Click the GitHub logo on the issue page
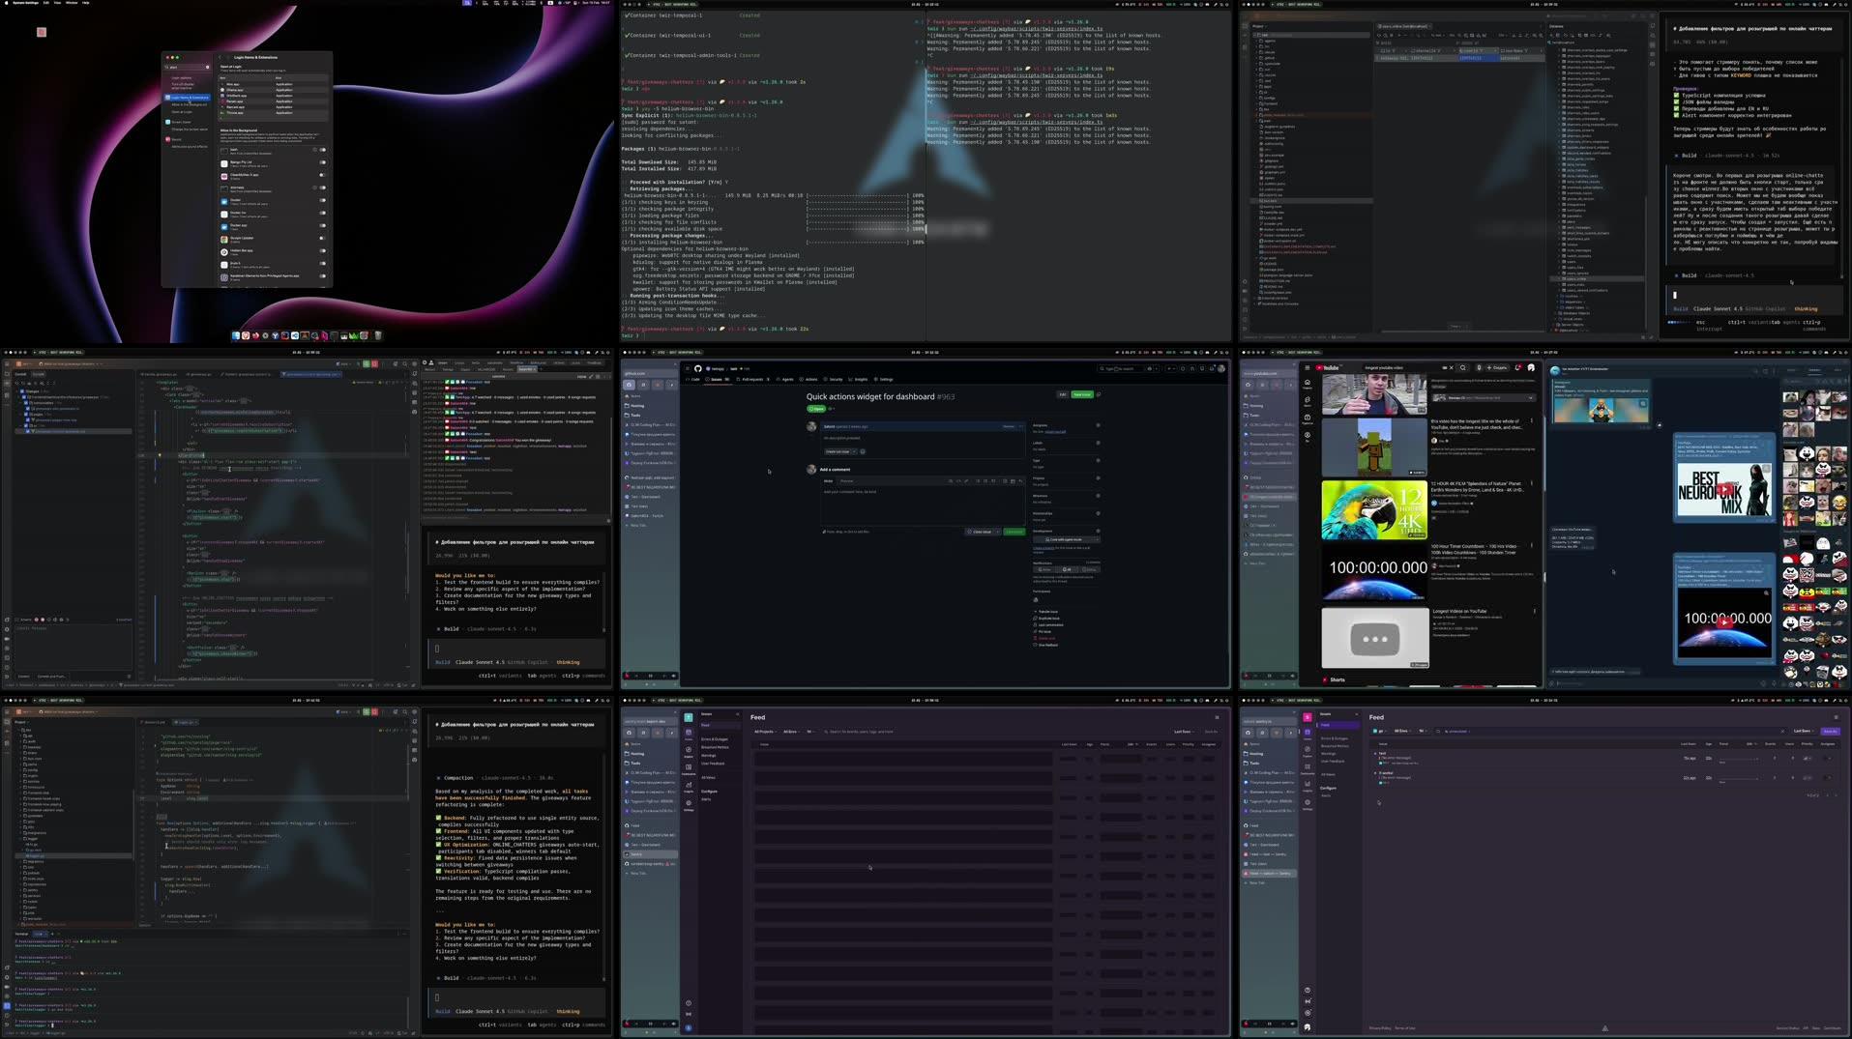The height and width of the screenshot is (1039, 1852). pyautogui.click(x=698, y=368)
